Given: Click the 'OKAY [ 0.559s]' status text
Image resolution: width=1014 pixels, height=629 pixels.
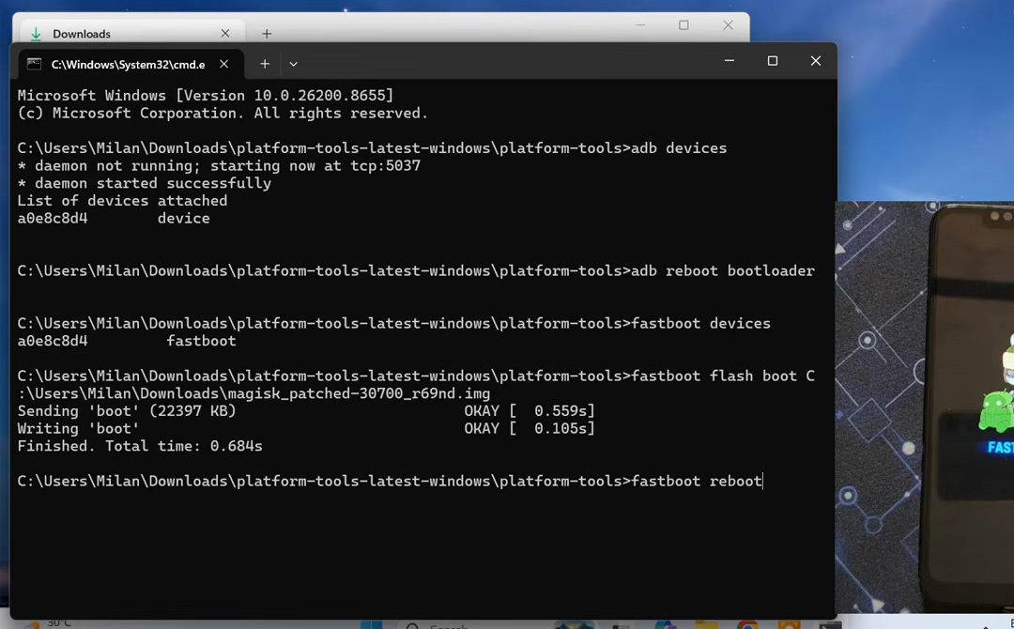Looking at the screenshot, I should (x=529, y=411).
